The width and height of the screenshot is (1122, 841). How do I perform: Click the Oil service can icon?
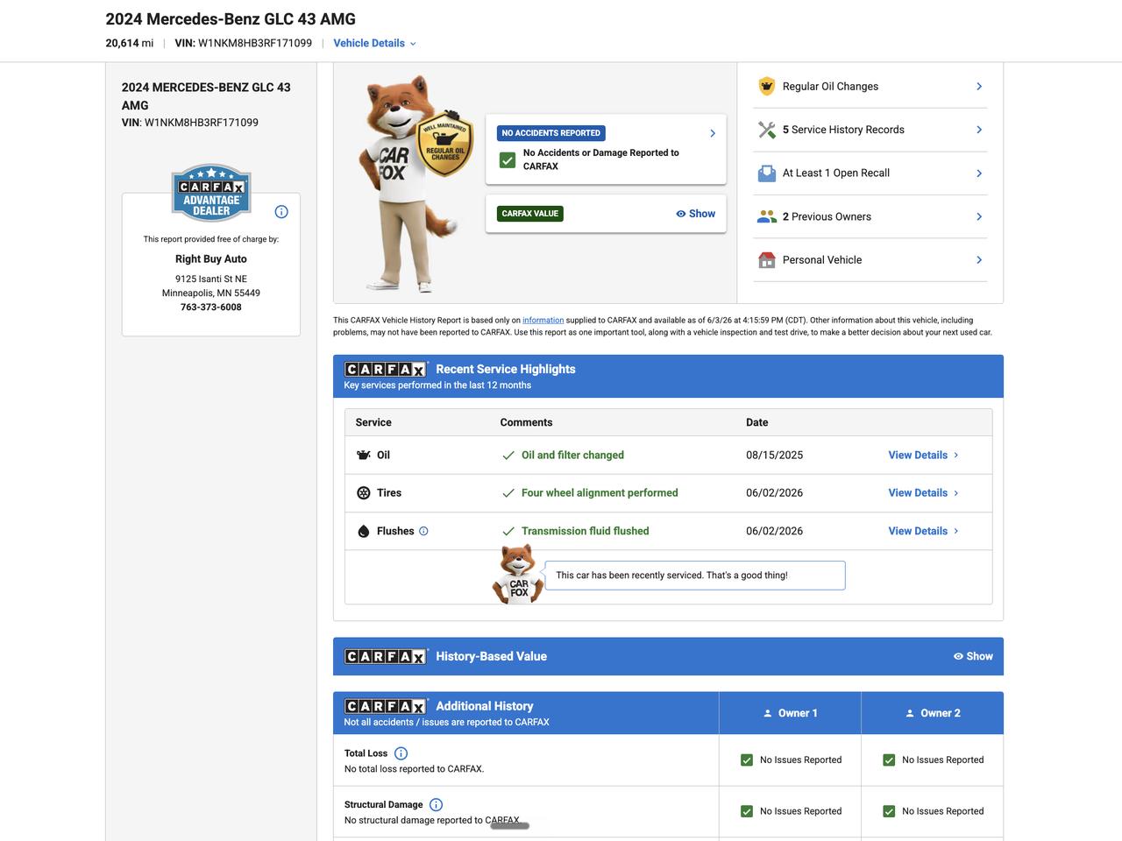click(x=364, y=456)
